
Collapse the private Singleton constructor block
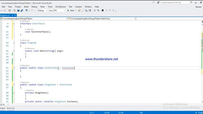tap(14, 93)
